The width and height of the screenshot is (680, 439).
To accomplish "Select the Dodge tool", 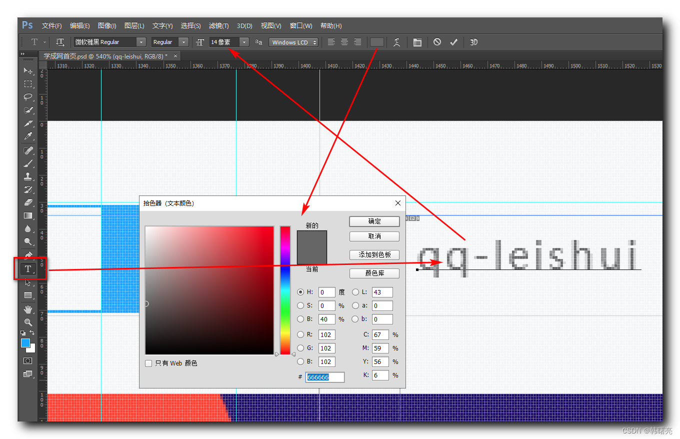I will (28, 241).
